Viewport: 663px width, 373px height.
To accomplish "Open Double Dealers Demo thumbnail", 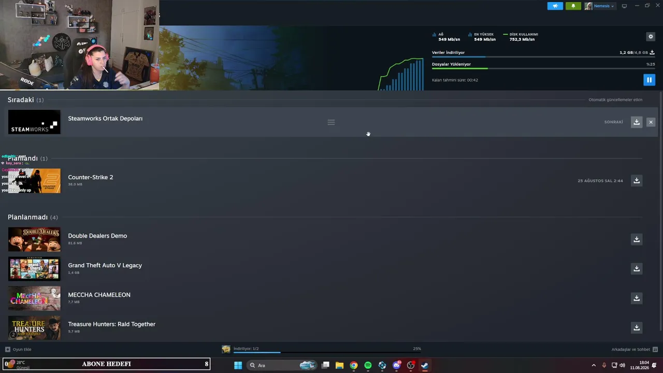I will click(x=34, y=239).
